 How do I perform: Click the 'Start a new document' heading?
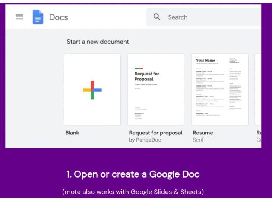[98, 42]
